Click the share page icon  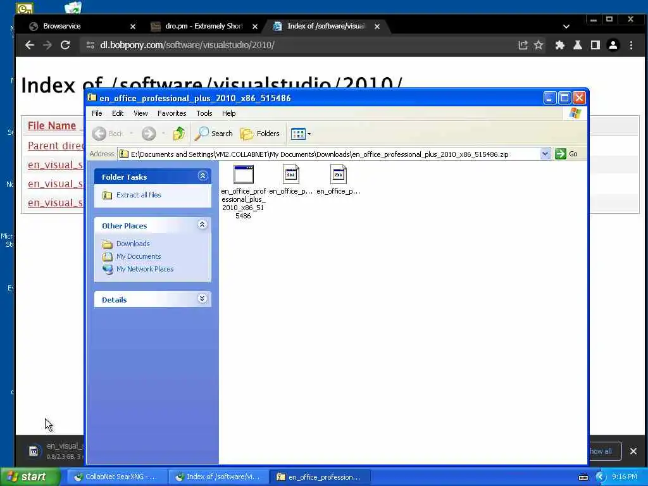click(x=523, y=45)
